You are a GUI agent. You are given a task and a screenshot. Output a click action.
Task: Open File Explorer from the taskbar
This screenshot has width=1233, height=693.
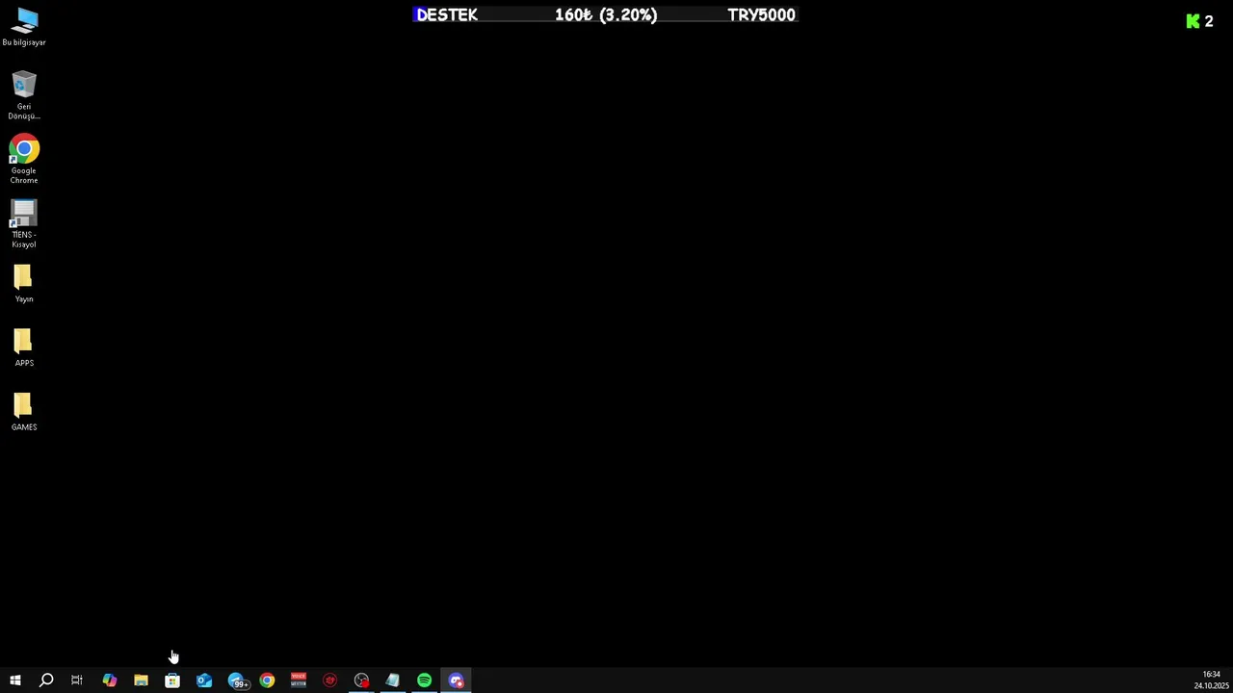click(x=141, y=680)
